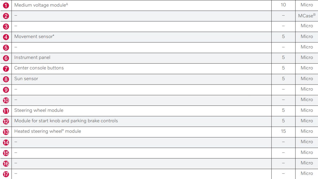Click the MCase fuse type cell
Screen dimensions: 318x179
[306, 16]
